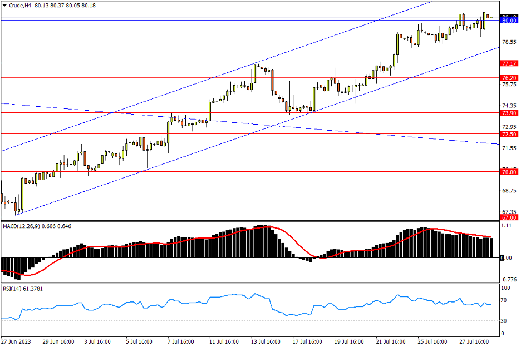
Task: Select the red 73.90 price level label
Action: pyautogui.click(x=509, y=113)
